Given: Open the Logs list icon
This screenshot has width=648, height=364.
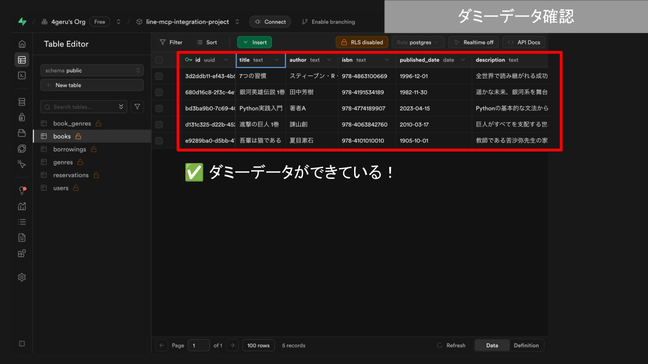Looking at the screenshot, I should point(22,222).
